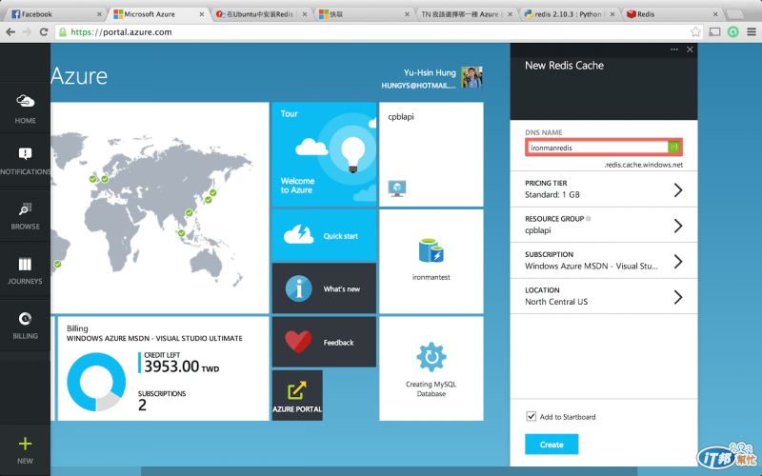Close the New Redis Cache blade
The height and width of the screenshot is (476, 762).
tap(690, 50)
